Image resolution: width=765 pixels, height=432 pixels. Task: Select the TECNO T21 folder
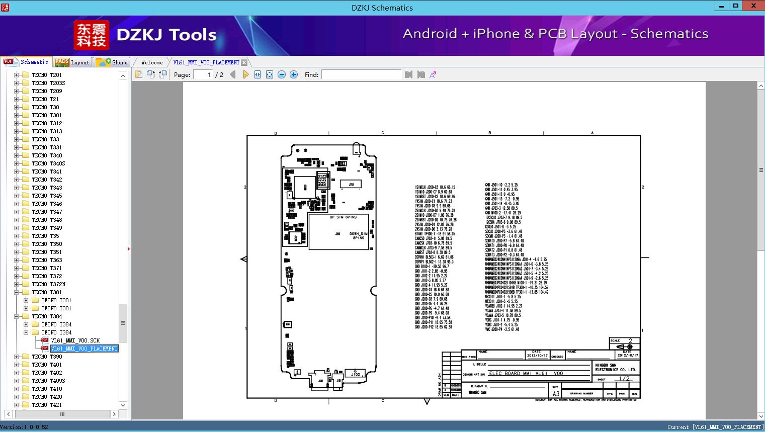coord(45,99)
